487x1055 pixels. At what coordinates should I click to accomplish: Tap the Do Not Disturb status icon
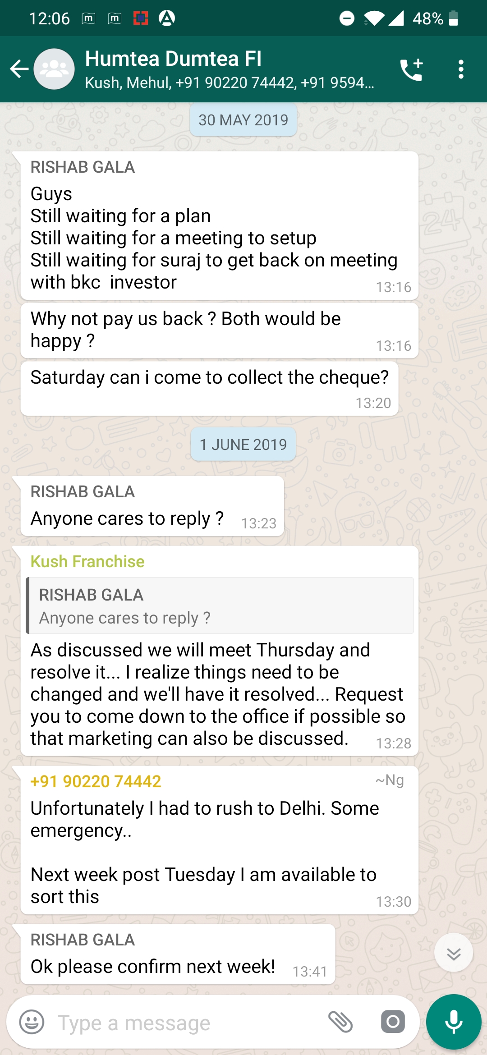pyautogui.click(x=347, y=18)
